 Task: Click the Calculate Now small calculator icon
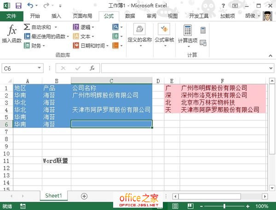pos(203,30)
